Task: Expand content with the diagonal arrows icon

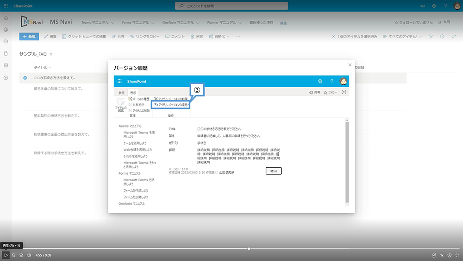Action: tap(454, 36)
